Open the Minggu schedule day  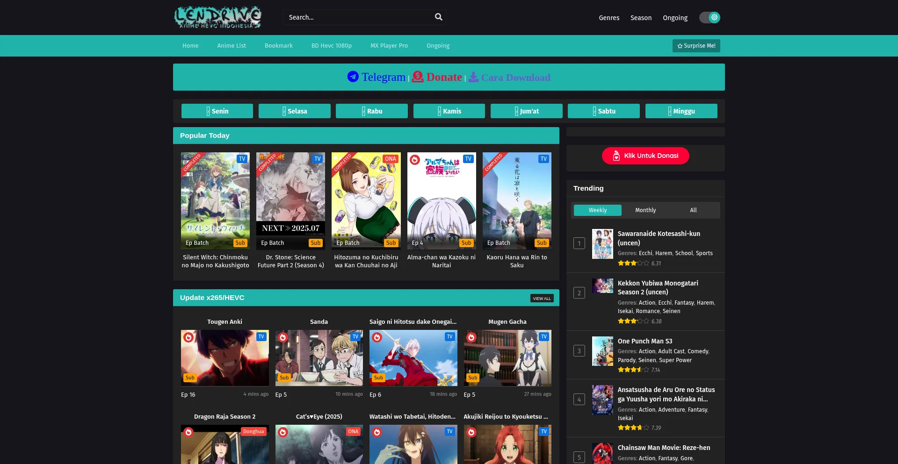tap(681, 111)
